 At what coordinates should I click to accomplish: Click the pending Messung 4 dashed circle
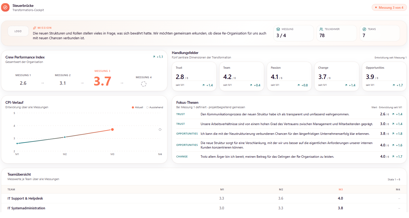[x=143, y=84]
